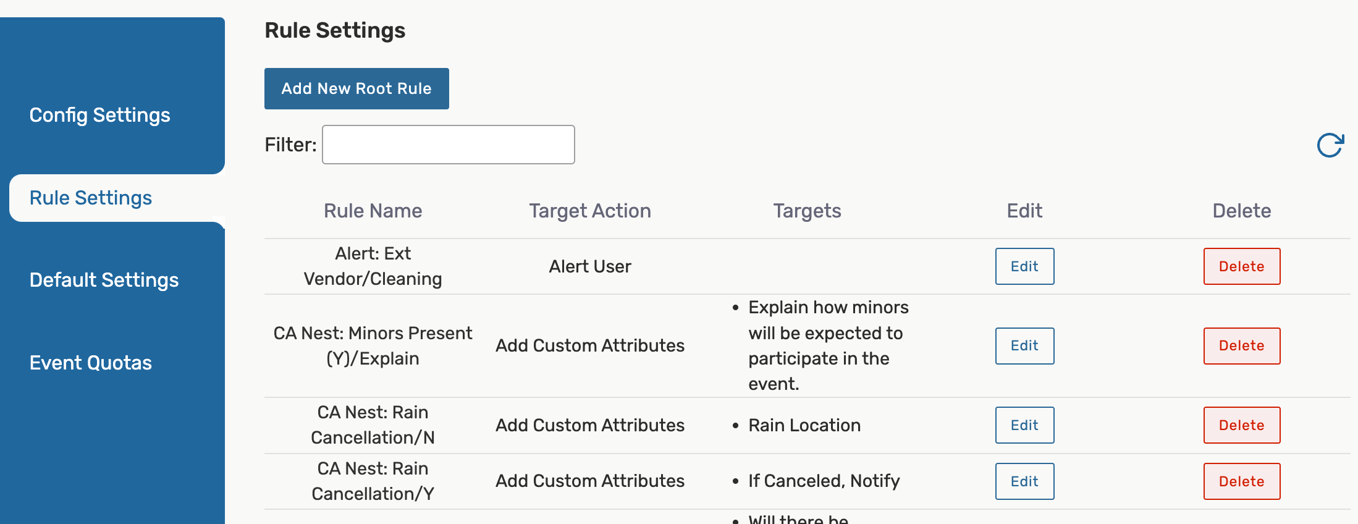
Task: Open Config Settings tab in sidebar
Action: (x=99, y=115)
